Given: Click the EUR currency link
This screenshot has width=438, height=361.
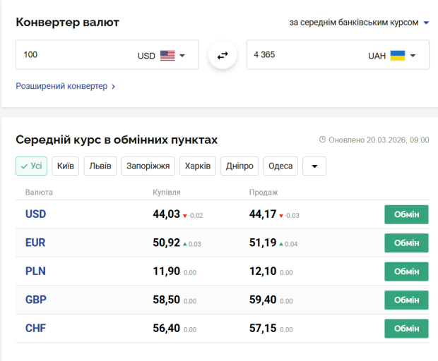Looking at the screenshot, I should tap(35, 243).
